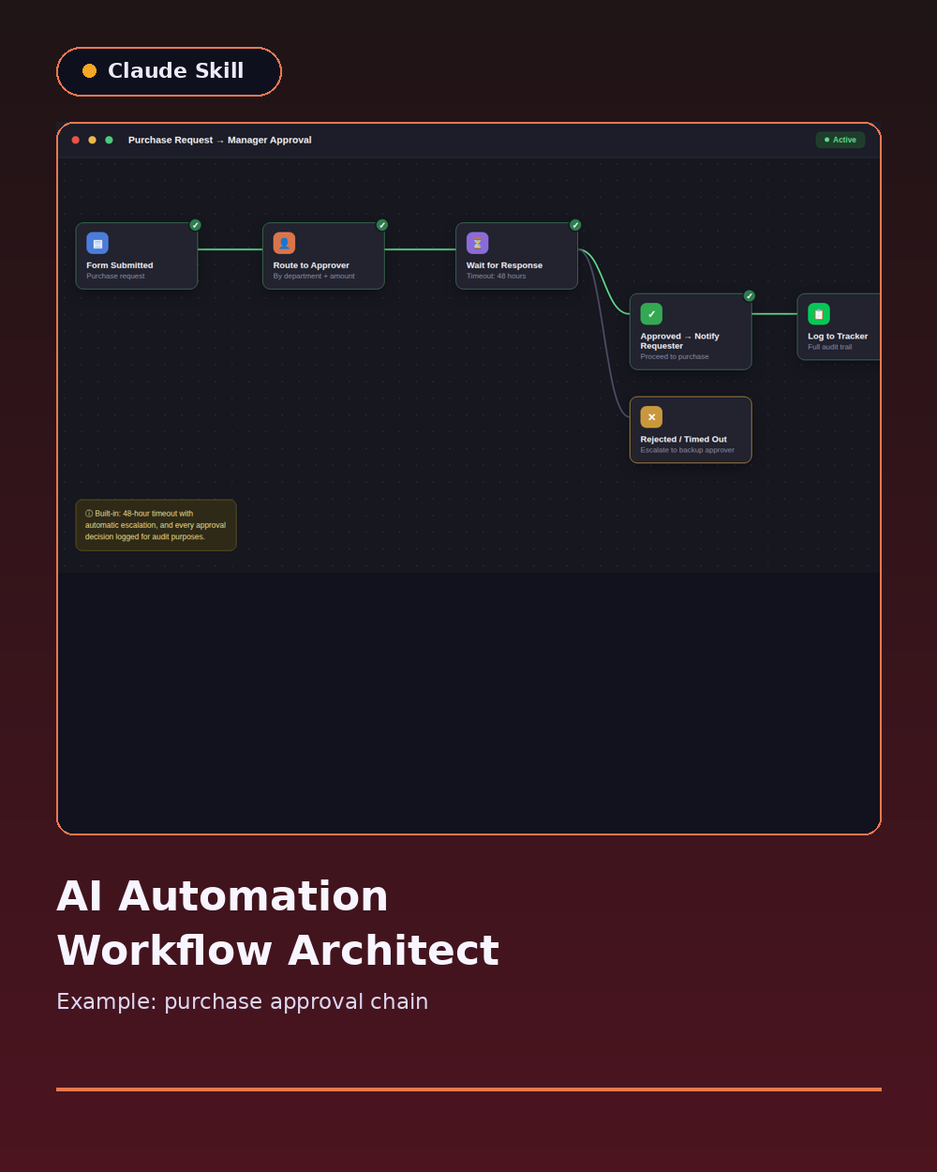Image resolution: width=937 pixels, height=1172 pixels.
Task: Click the blue Form Submitted node icon
Action: coord(97,243)
